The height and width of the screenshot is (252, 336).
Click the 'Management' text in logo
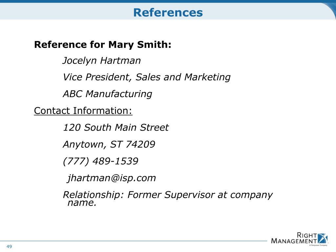294,241
